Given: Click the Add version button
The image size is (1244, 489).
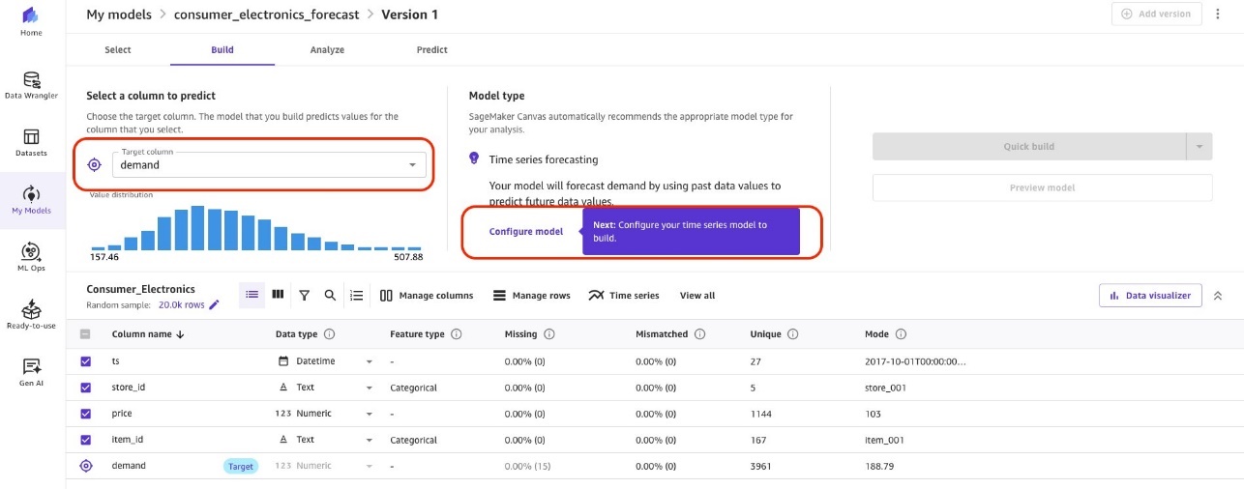Looking at the screenshot, I should coord(1157,14).
